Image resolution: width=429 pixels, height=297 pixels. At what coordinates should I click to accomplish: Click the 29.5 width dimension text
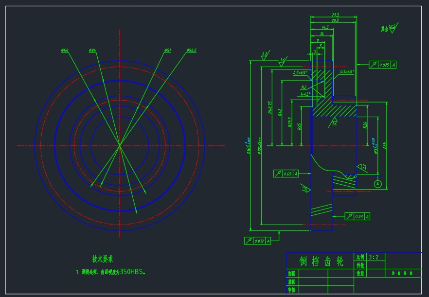click(x=336, y=15)
